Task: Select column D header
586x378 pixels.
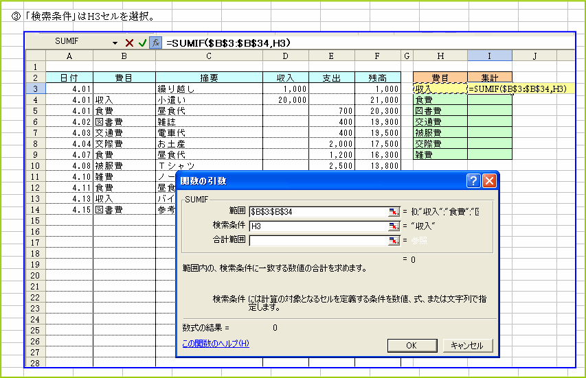Action: (285, 56)
